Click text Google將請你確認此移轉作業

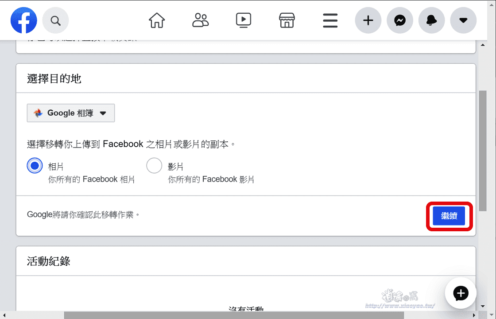tap(83, 214)
